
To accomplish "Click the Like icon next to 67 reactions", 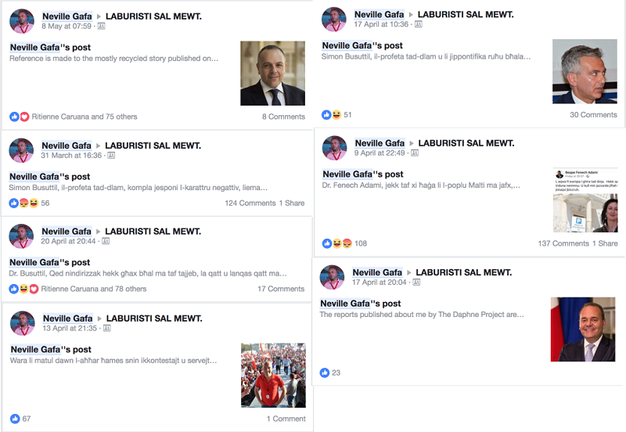I will [15, 419].
